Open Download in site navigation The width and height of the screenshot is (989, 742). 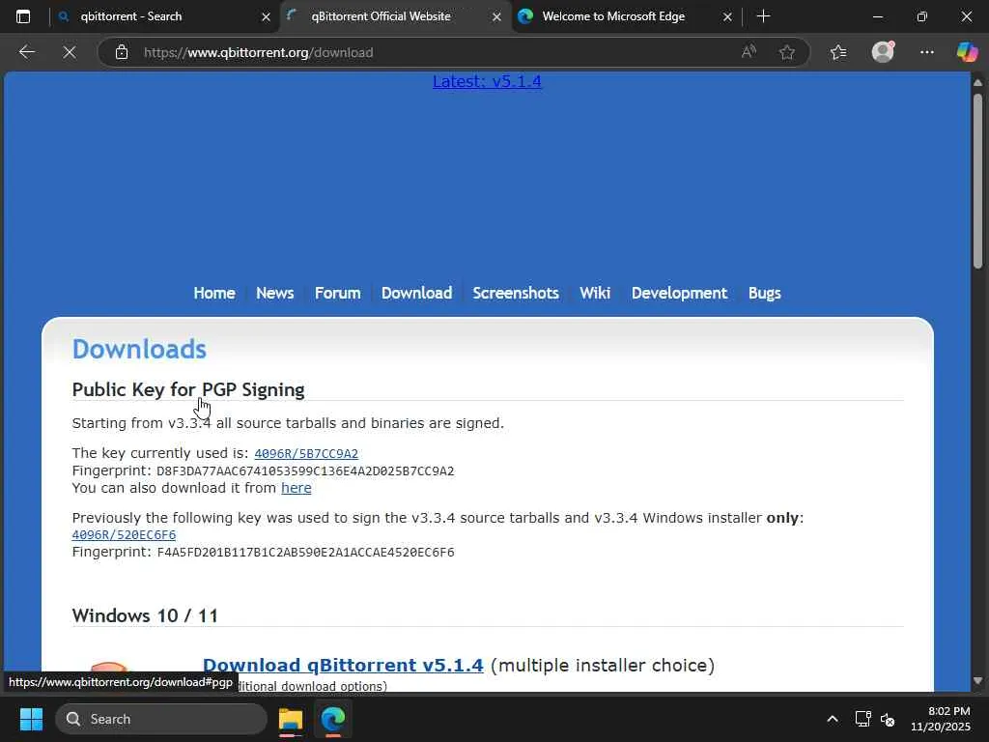[417, 294]
